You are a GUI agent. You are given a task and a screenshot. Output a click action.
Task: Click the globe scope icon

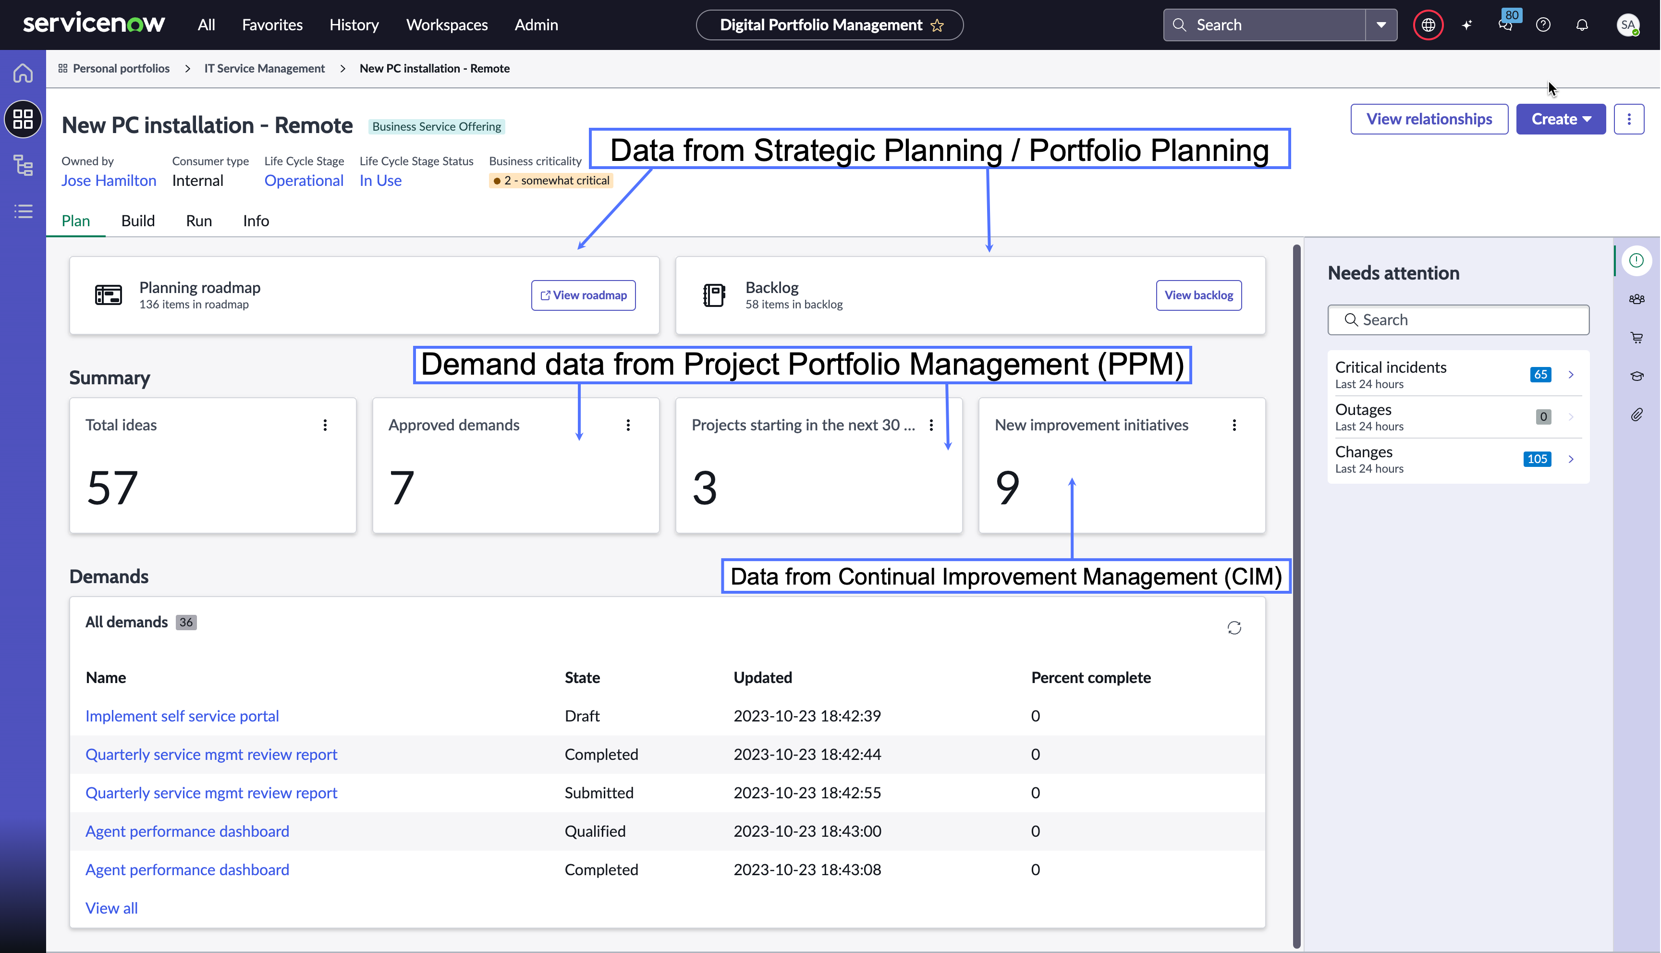[1428, 25]
